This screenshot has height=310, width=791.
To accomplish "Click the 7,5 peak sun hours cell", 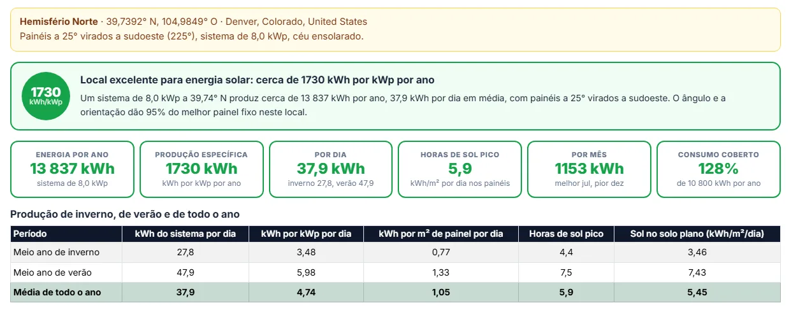I will [566, 272].
